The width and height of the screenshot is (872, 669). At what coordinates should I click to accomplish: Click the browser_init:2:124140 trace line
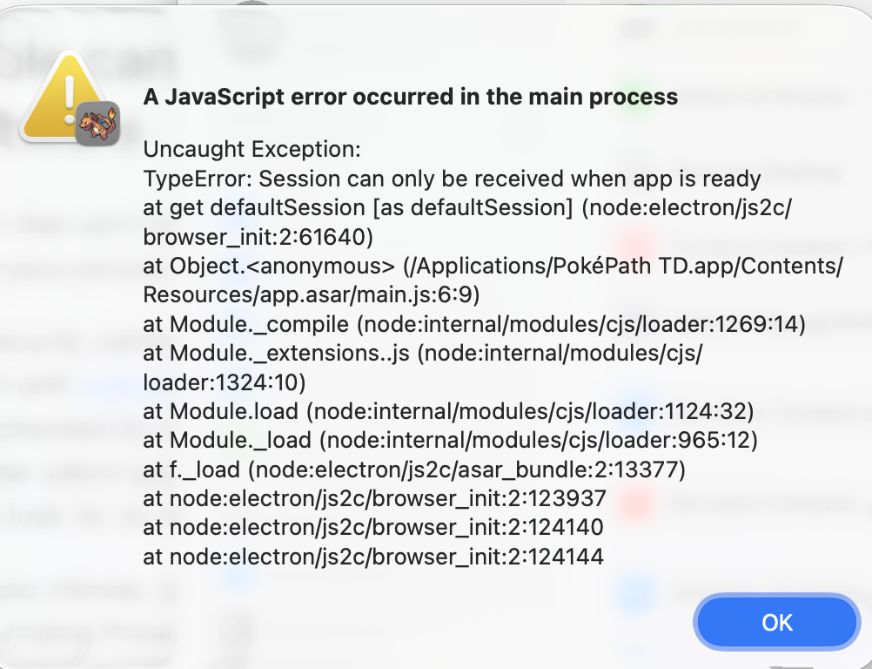coord(373,528)
